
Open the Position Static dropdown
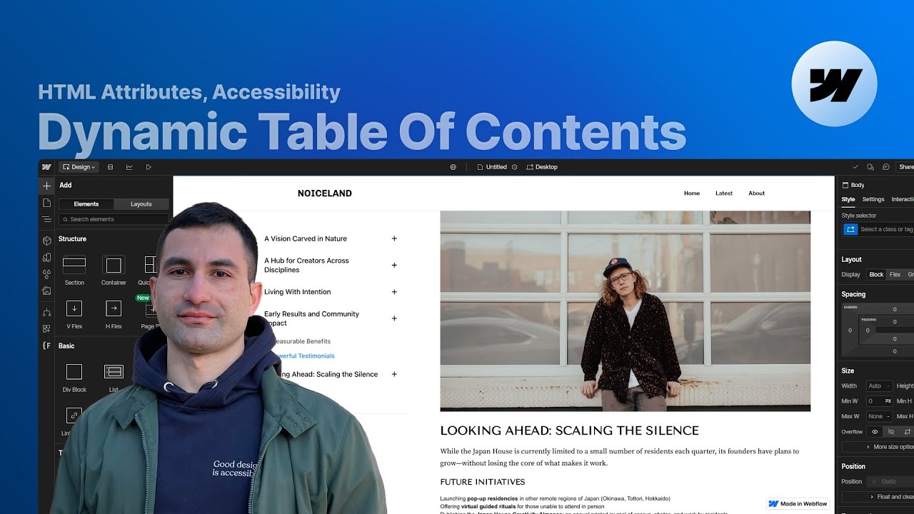tap(890, 482)
